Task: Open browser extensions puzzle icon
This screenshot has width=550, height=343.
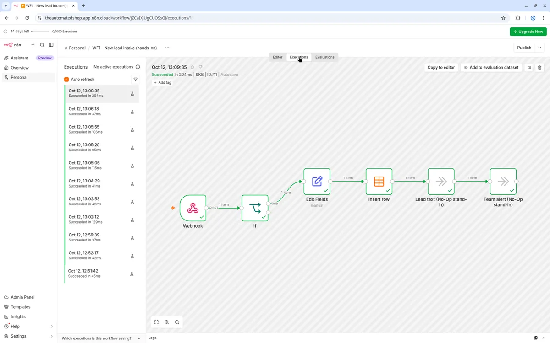Action: coord(518,18)
